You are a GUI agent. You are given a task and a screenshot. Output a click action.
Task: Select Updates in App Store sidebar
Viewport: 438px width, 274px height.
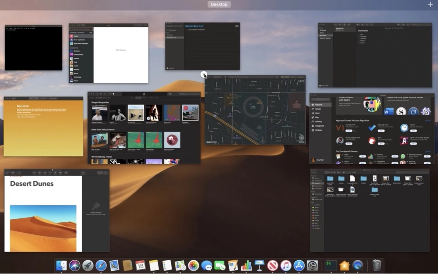[x=321, y=130]
